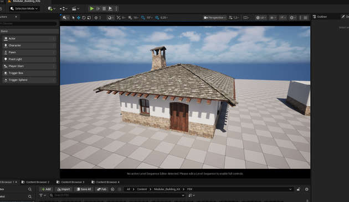Open the Cinematics clapperboard menu
This screenshot has height=202, width=349.
tap(75, 9)
